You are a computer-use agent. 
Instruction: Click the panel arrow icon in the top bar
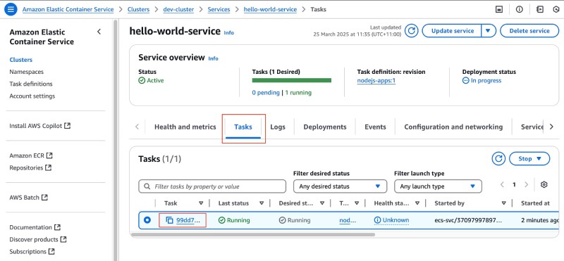[x=539, y=9]
